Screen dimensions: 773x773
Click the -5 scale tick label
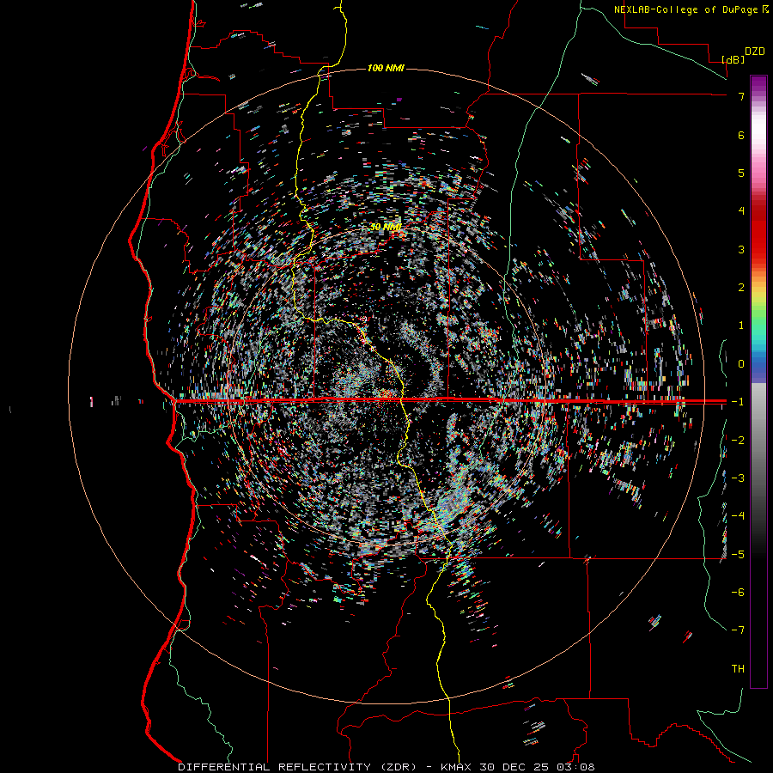pyautogui.click(x=738, y=555)
